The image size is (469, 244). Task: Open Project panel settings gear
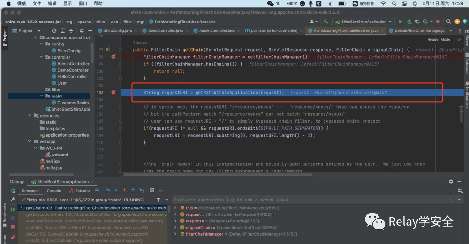[x=82, y=31]
